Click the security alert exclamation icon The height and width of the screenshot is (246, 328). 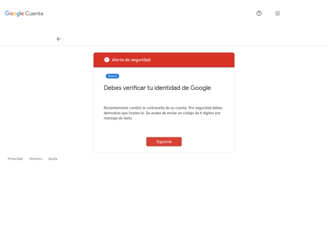pyautogui.click(x=107, y=60)
